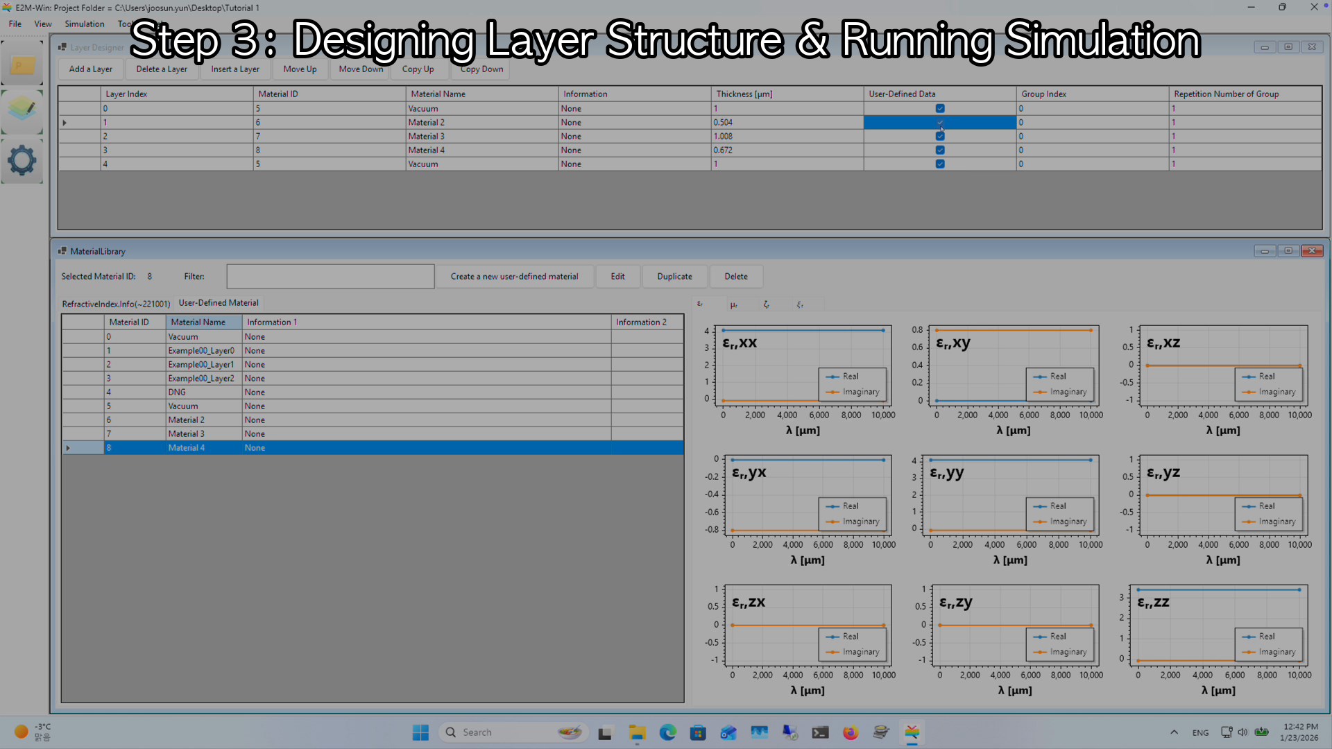1332x749 pixels.
Task: Launch terminal from the taskbar
Action: point(820,732)
